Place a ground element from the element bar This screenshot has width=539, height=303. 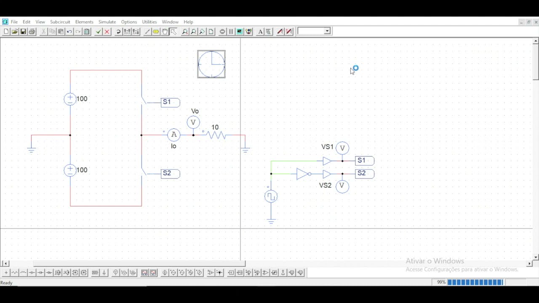pos(6,273)
